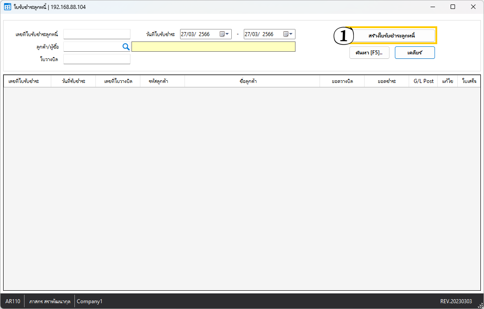Click into the ลูกค้า/ผู้ซื้อ code field
This screenshot has width=484, height=309.
coord(91,46)
